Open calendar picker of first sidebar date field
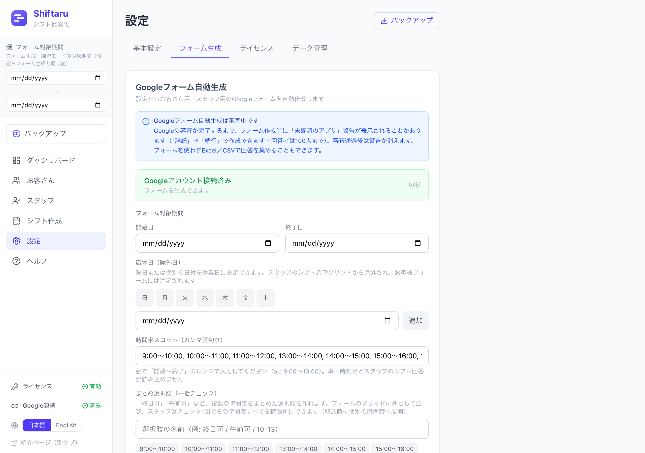Image resolution: width=645 pixels, height=453 pixels. click(98, 78)
